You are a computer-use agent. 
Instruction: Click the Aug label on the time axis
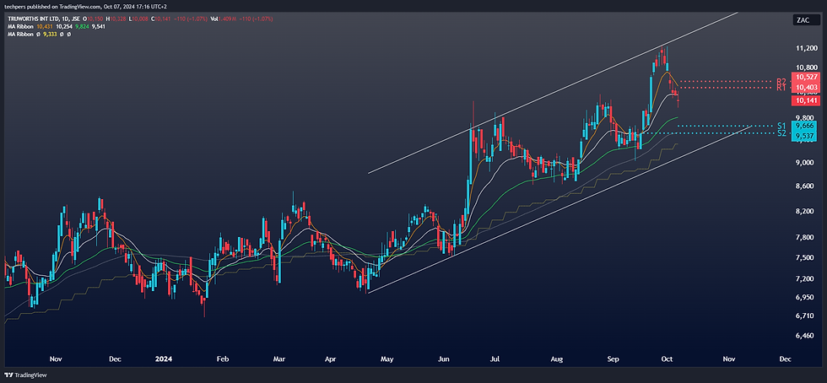557,359
